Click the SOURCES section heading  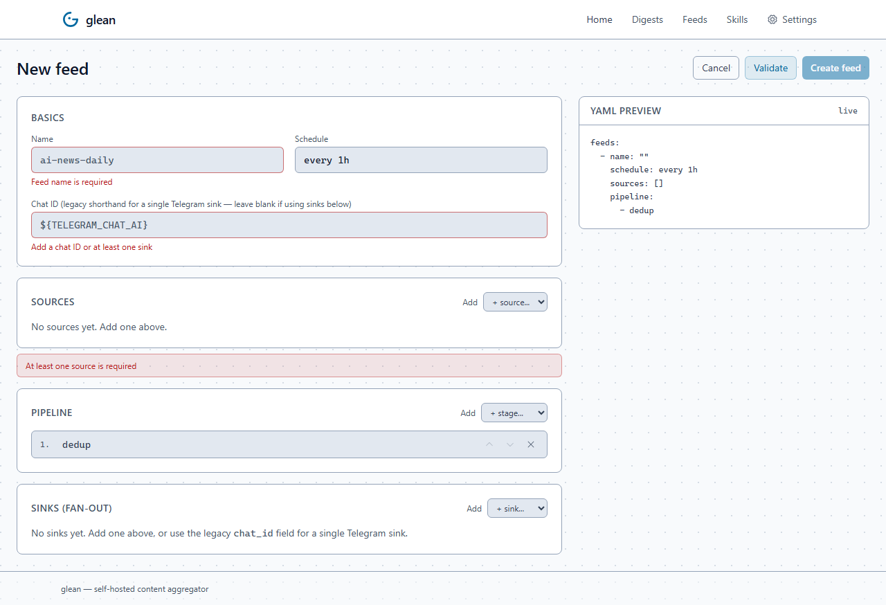(x=53, y=302)
